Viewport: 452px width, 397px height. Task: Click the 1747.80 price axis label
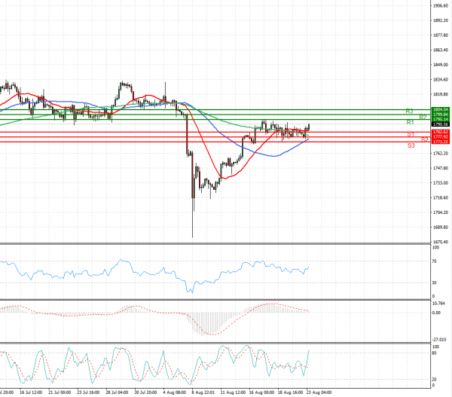coord(441,168)
